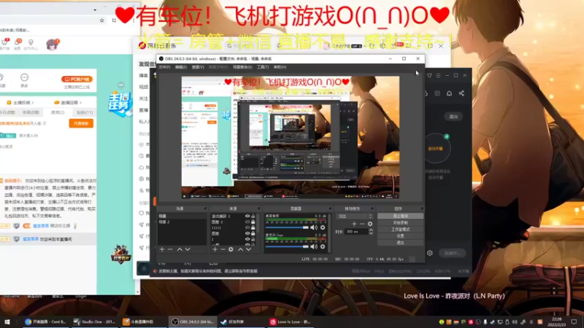The height and width of the screenshot is (328, 584).
Task: Bookmark page with browser star icon
Action: pyautogui.click(x=101, y=20)
